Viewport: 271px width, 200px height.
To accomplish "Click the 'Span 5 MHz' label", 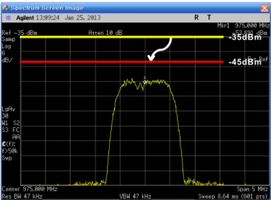I will (x=253, y=189).
